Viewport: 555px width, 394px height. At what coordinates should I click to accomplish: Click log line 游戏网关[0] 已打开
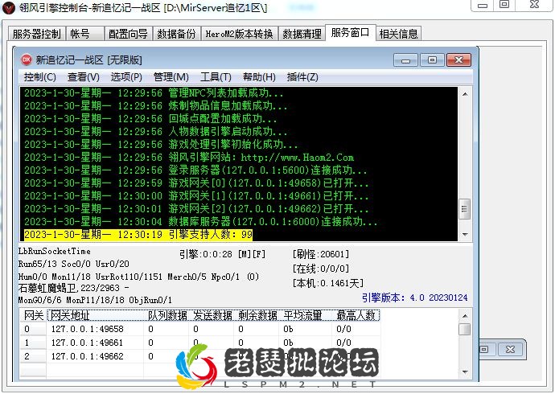coord(196,183)
